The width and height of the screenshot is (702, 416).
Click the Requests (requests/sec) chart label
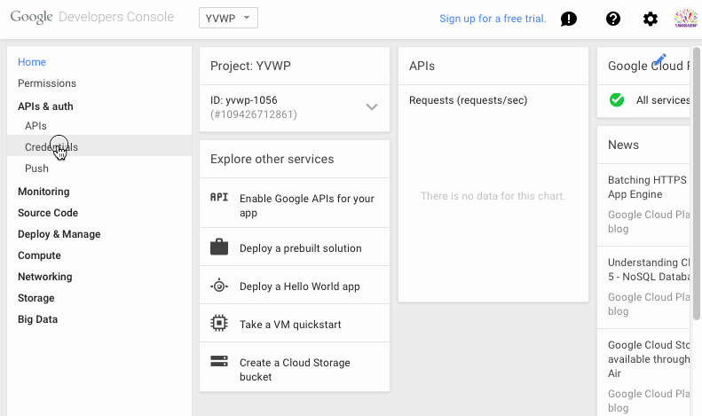pyautogui.click(x=469, y=100)
